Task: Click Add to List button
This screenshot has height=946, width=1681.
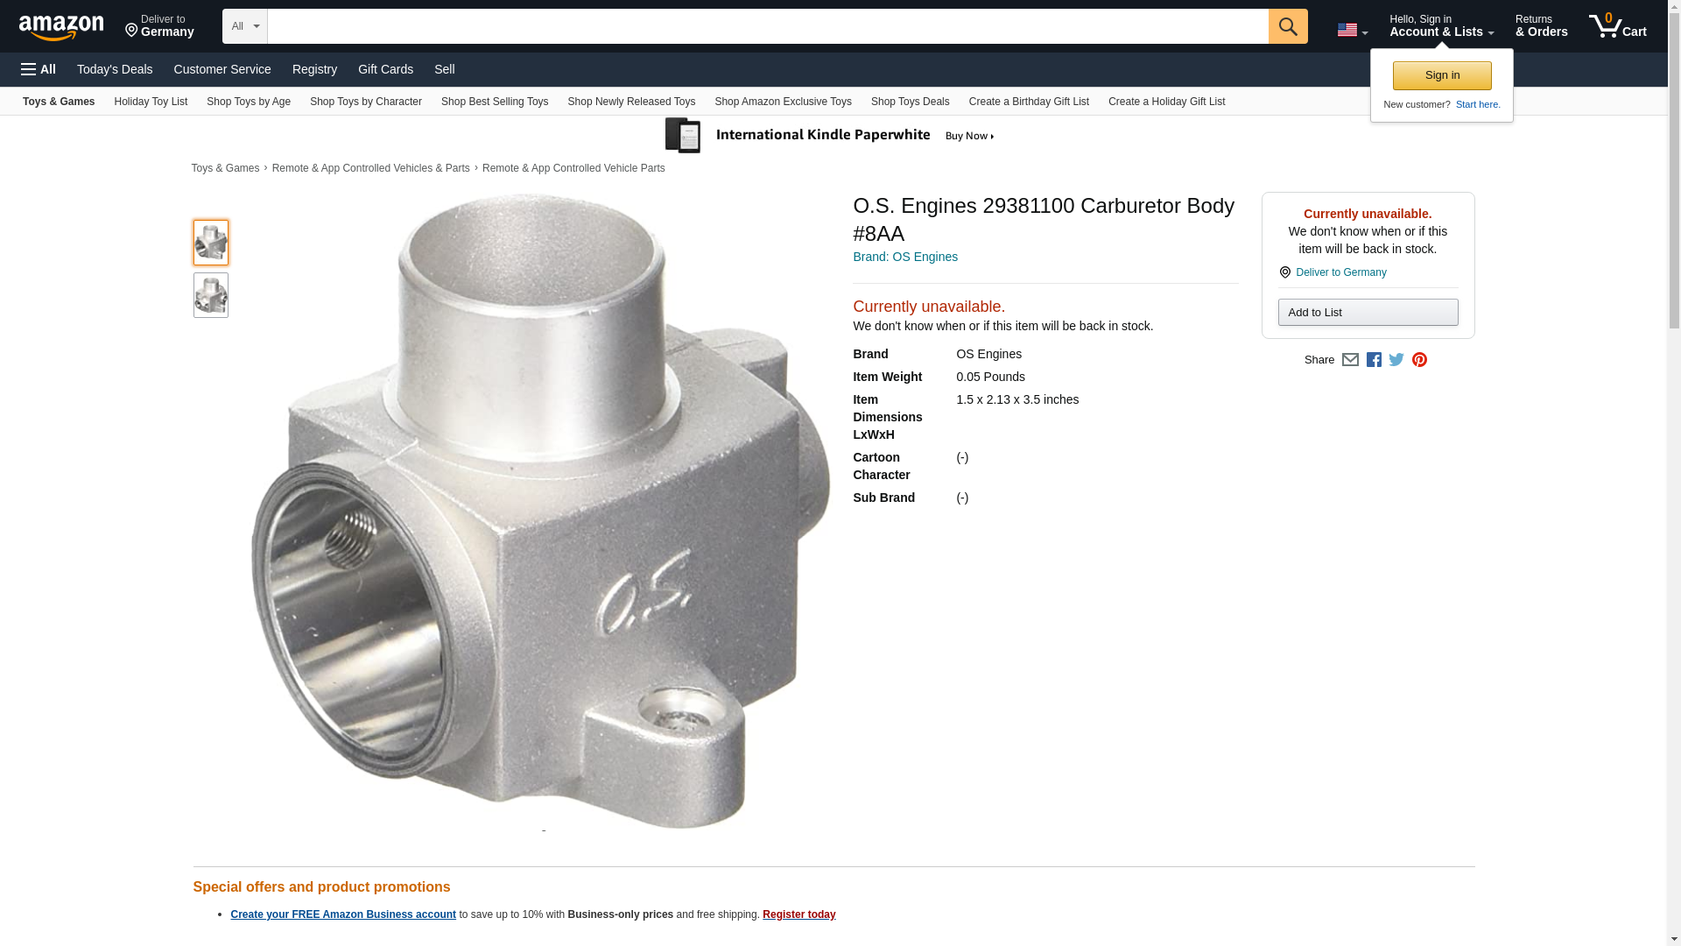Action: coord(1368,313)
